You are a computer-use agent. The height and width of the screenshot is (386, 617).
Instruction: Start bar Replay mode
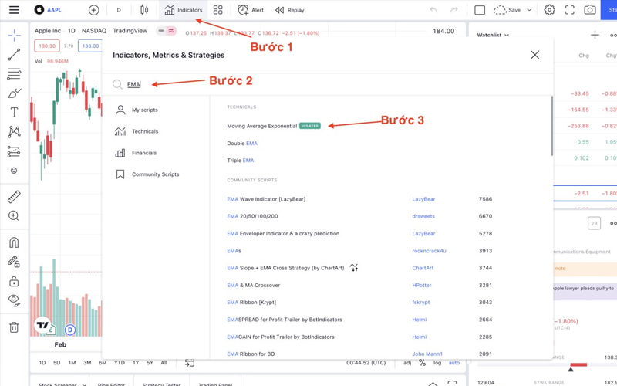pos(290,10)
